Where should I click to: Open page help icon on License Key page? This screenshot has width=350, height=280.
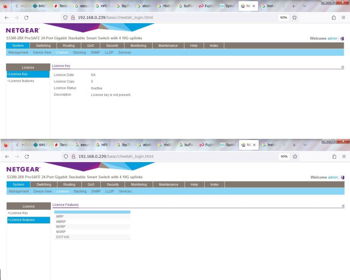pos(343,67)
